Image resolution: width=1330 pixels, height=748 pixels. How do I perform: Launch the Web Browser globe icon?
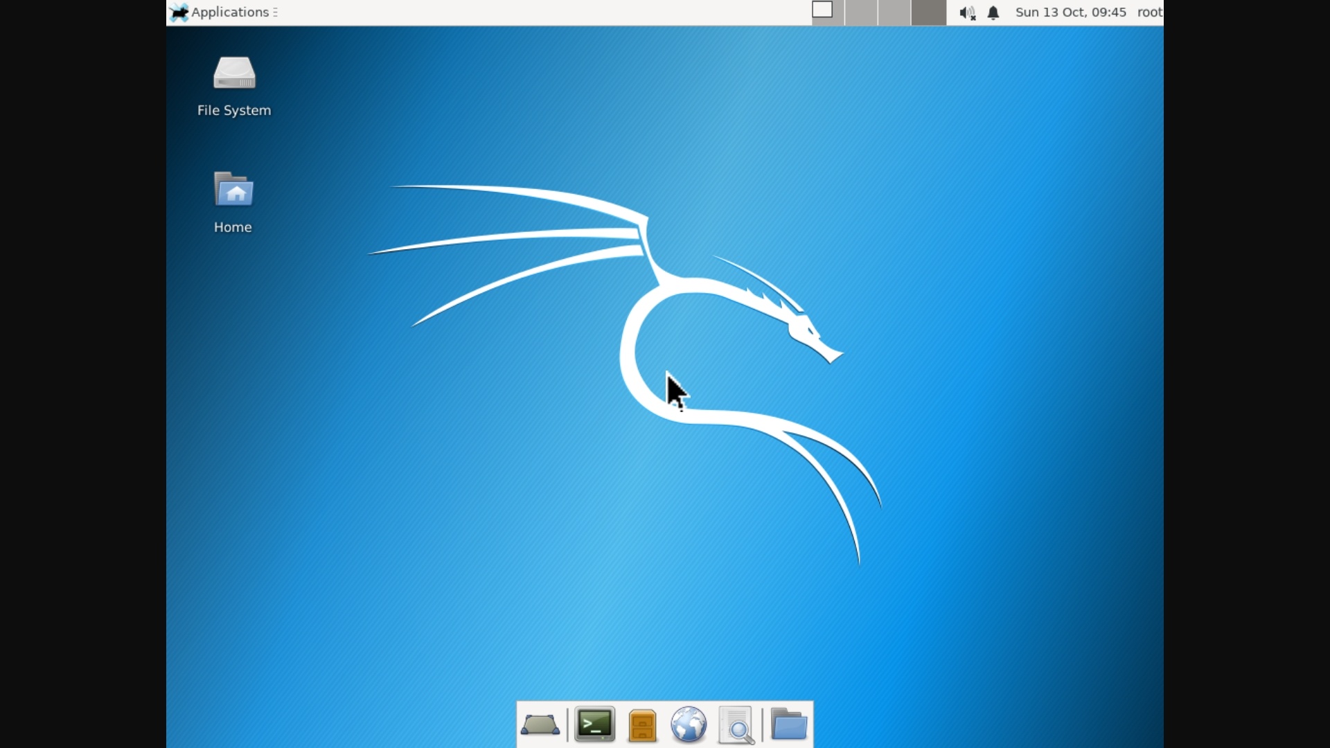click(x=689, y=725)
